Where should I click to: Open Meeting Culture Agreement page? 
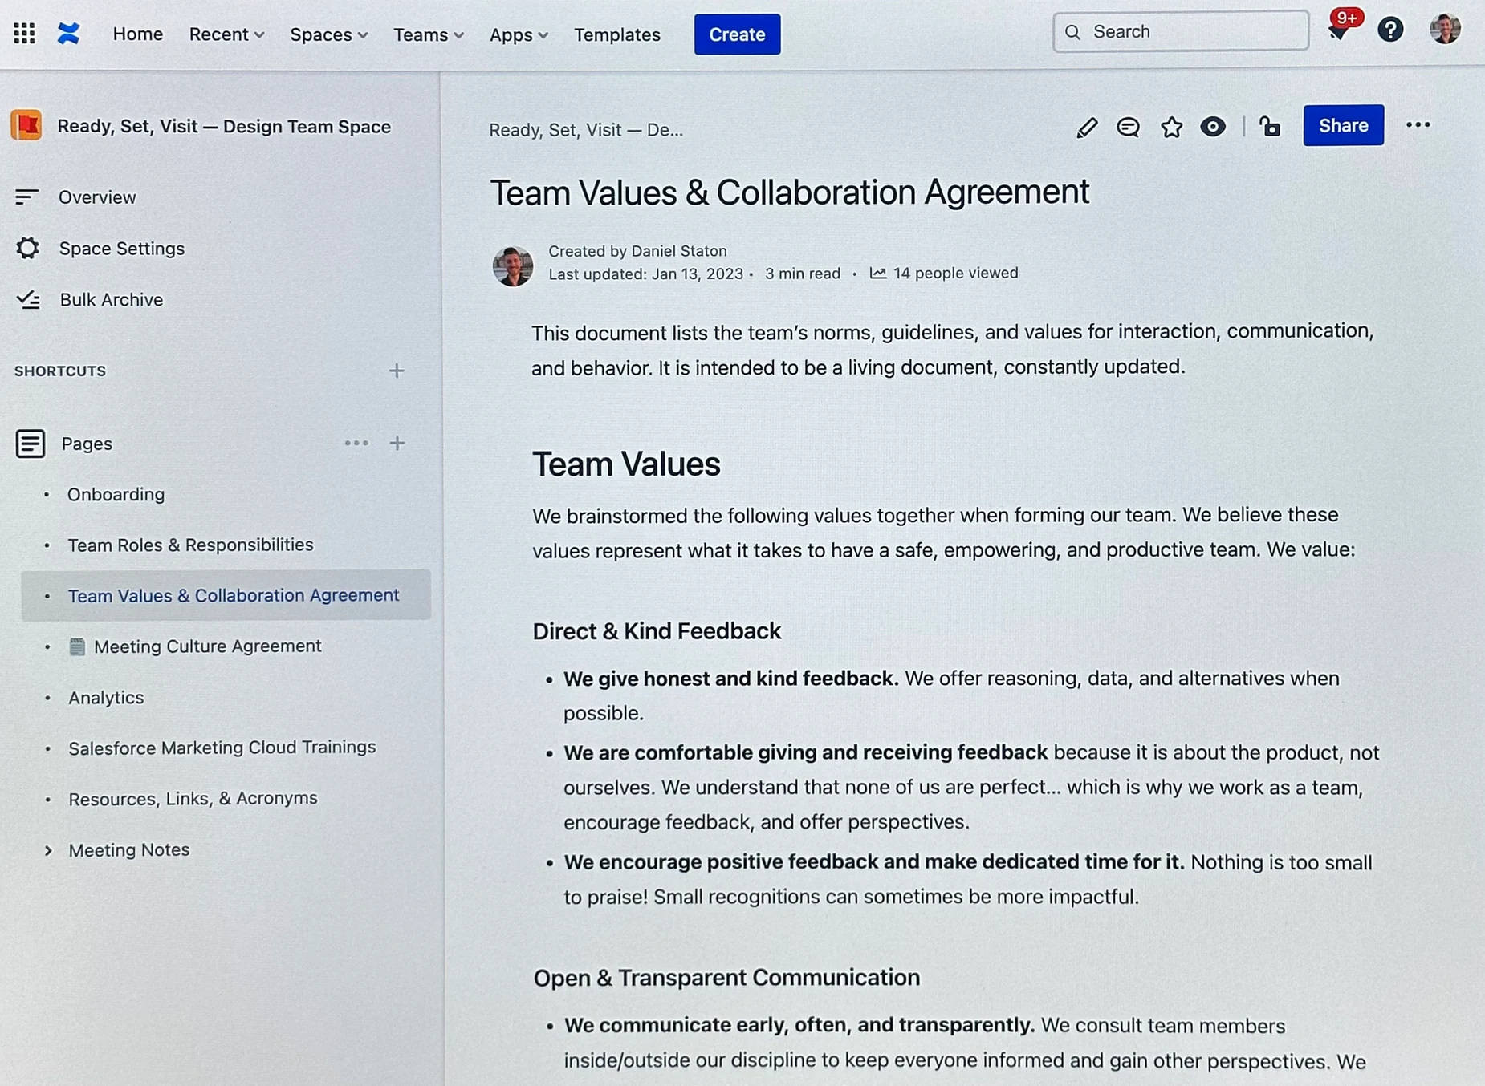tap(208, 646)
